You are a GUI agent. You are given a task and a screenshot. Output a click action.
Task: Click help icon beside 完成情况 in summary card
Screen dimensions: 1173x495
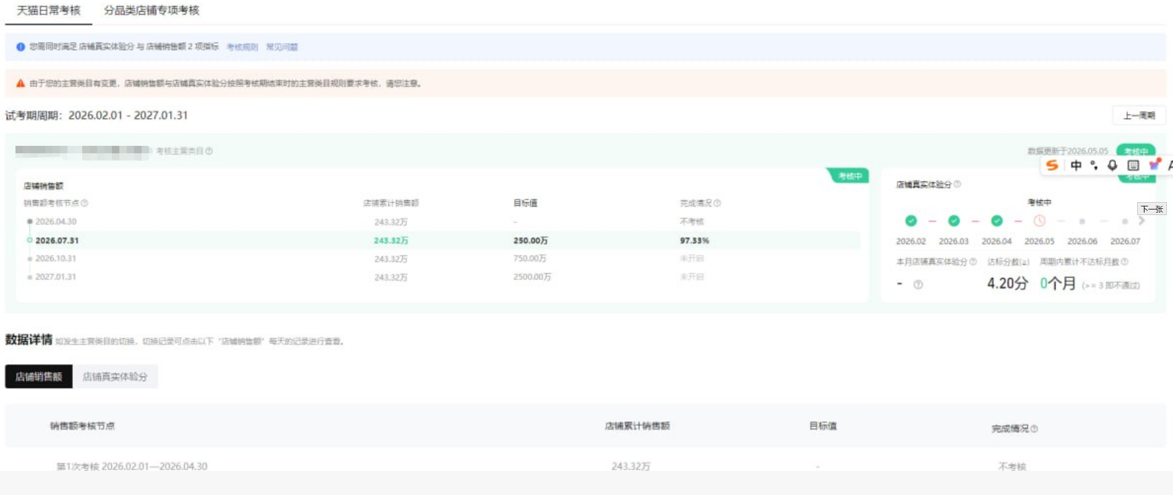(717, 203)
